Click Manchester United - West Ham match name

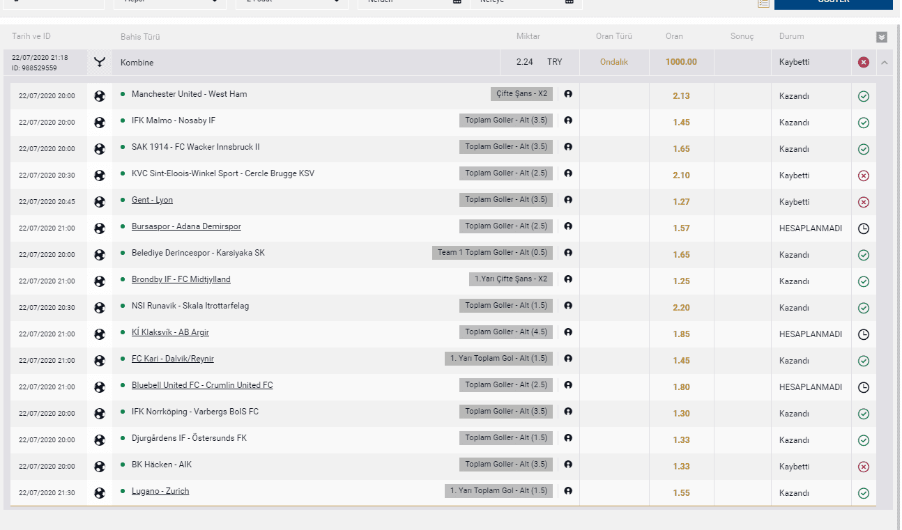[x=189, y=94]
